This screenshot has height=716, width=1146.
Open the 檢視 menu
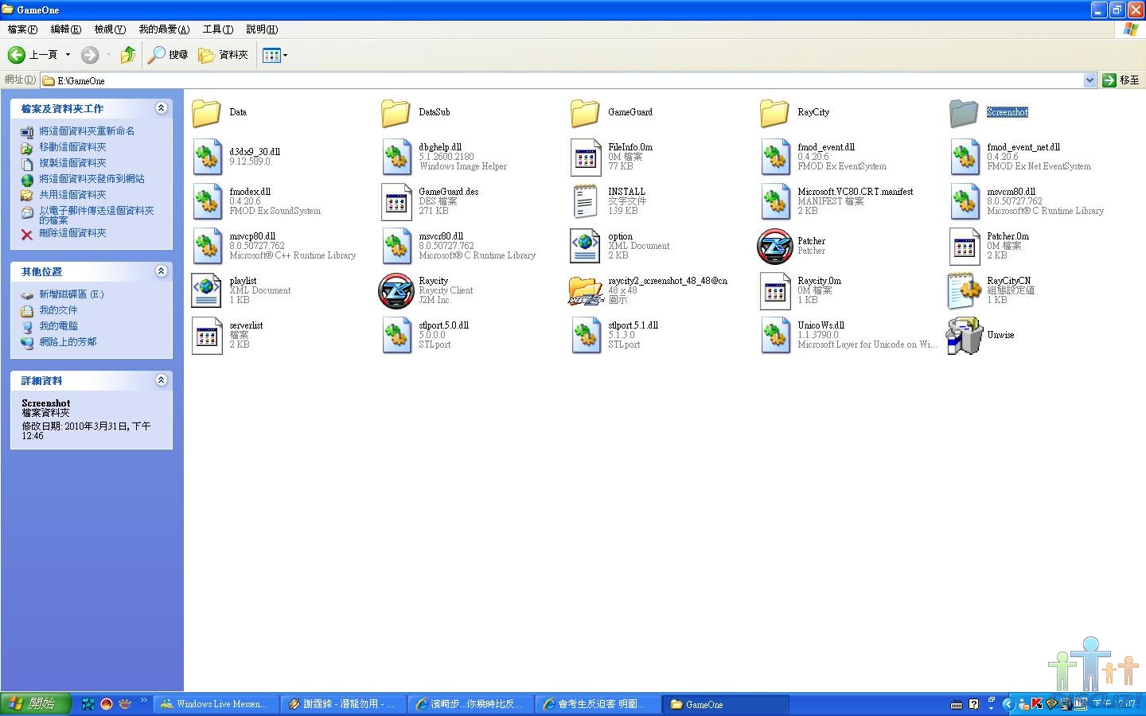coord(110,29)
